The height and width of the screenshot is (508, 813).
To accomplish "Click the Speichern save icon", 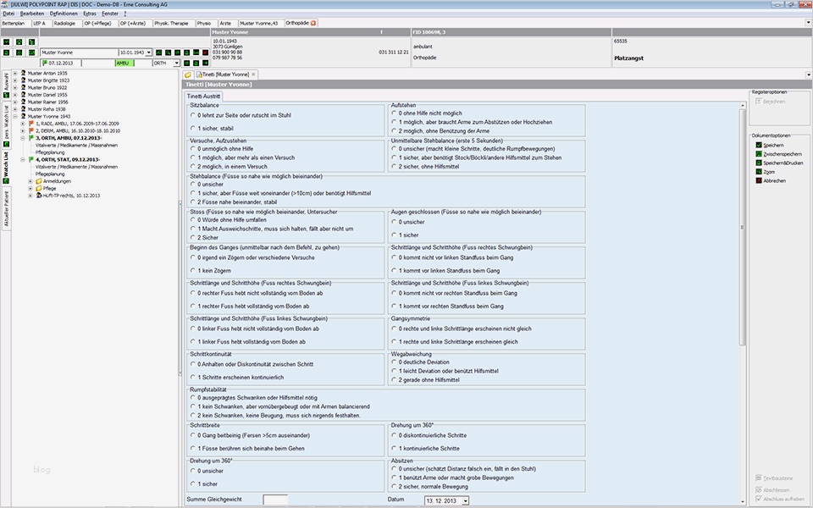I will pos(758,145).
